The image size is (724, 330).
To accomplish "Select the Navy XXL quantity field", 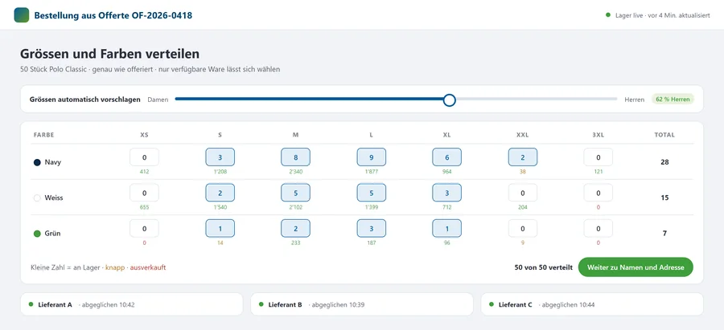I will (523, 157).
